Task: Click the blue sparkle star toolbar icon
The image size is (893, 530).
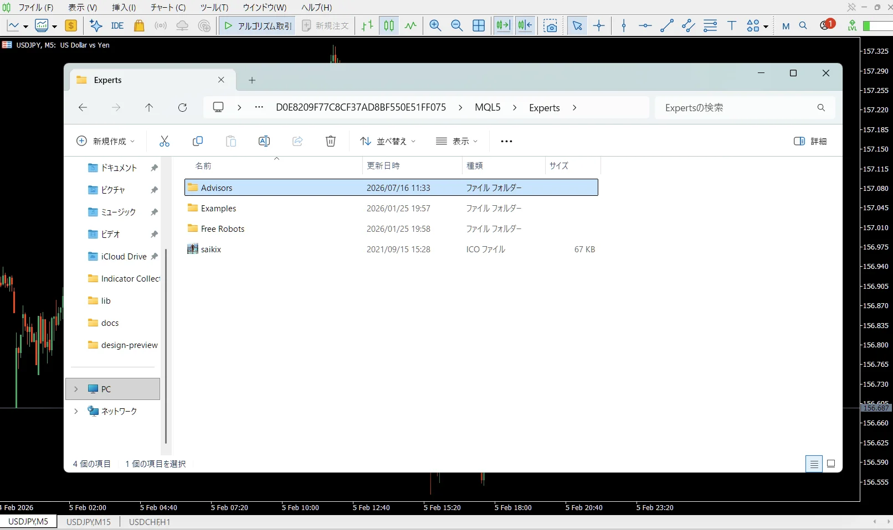Action: pyautogui.click(x=95, y=25)
